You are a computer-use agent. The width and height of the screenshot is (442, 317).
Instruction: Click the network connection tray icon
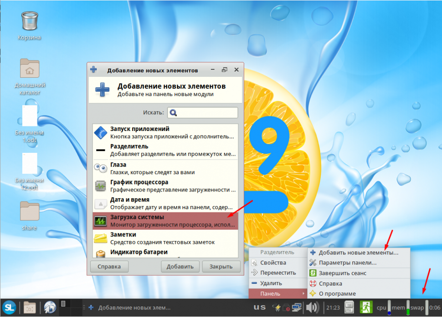(x=297, y=308)
